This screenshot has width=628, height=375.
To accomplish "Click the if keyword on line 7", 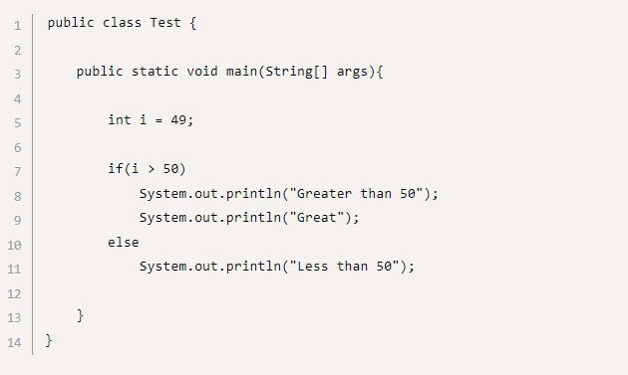I will [116, 169].
